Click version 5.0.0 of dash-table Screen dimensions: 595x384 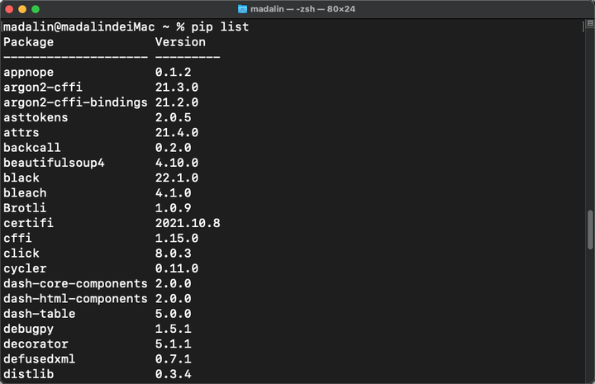pyautogui.click(x=173, y=314)
